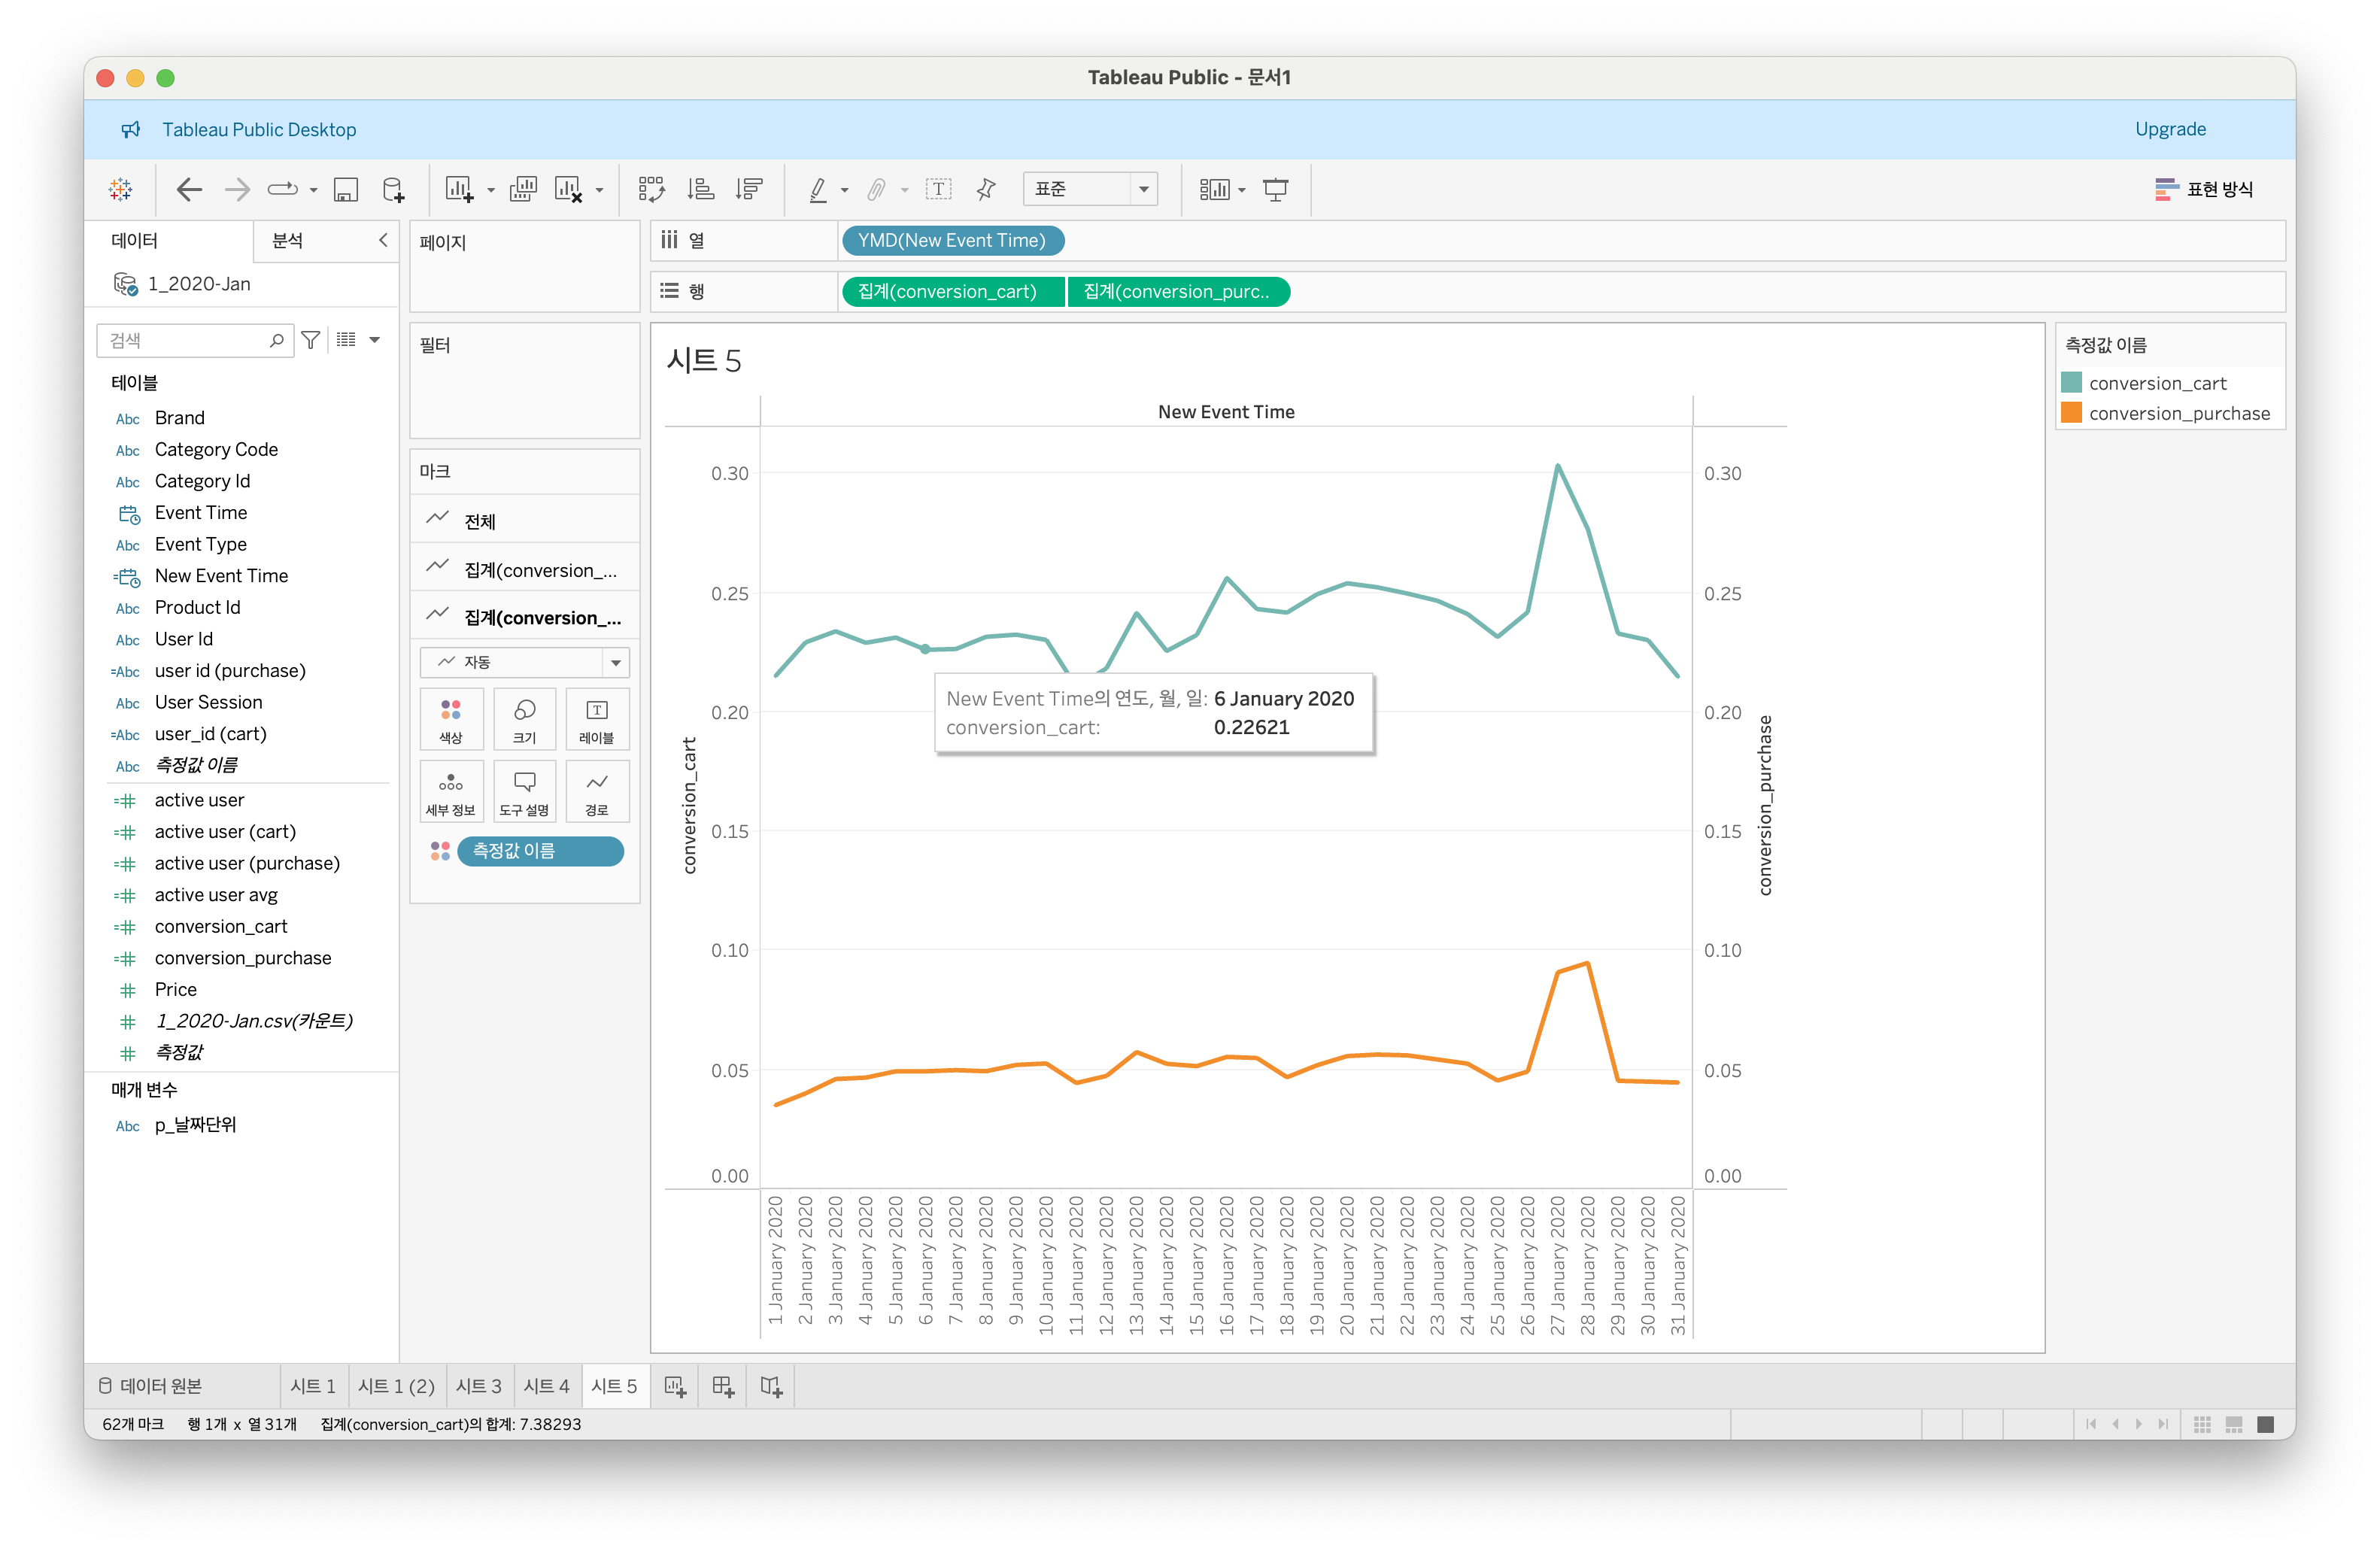Switch to the 분석 pane tab

288,241
